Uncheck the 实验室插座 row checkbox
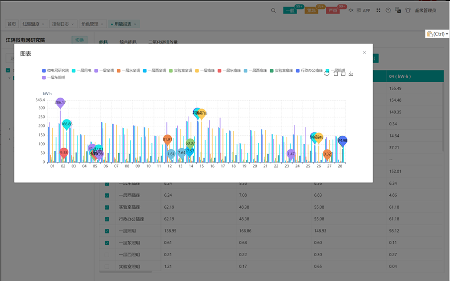This screenshot has width=450, height=281. pos(107,207)
